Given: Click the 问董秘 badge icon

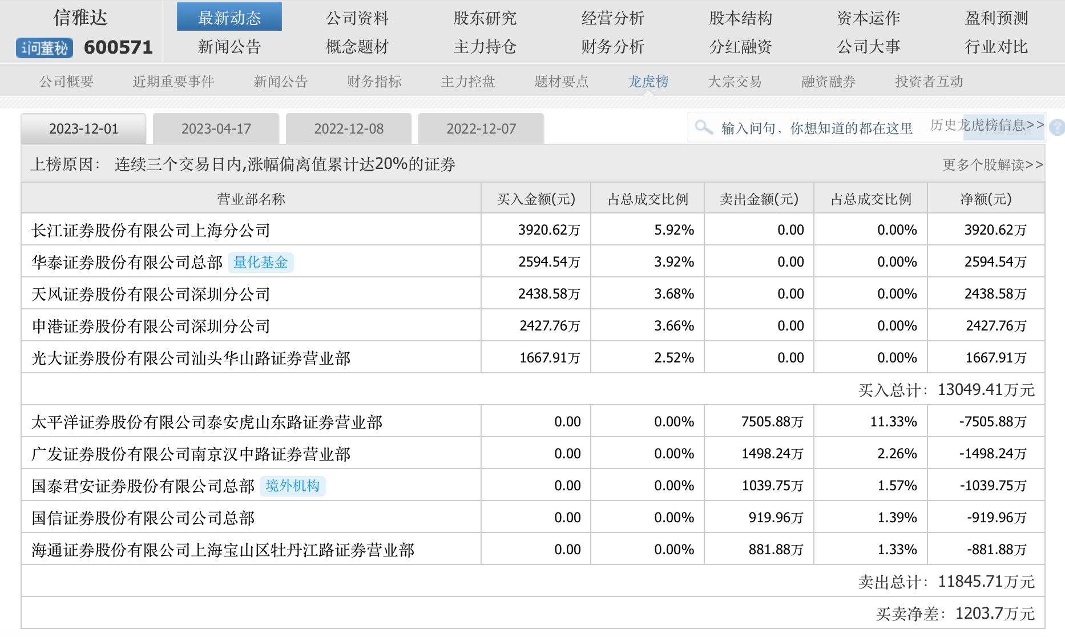Looking at the screenshot, I should tap(45, 48).
